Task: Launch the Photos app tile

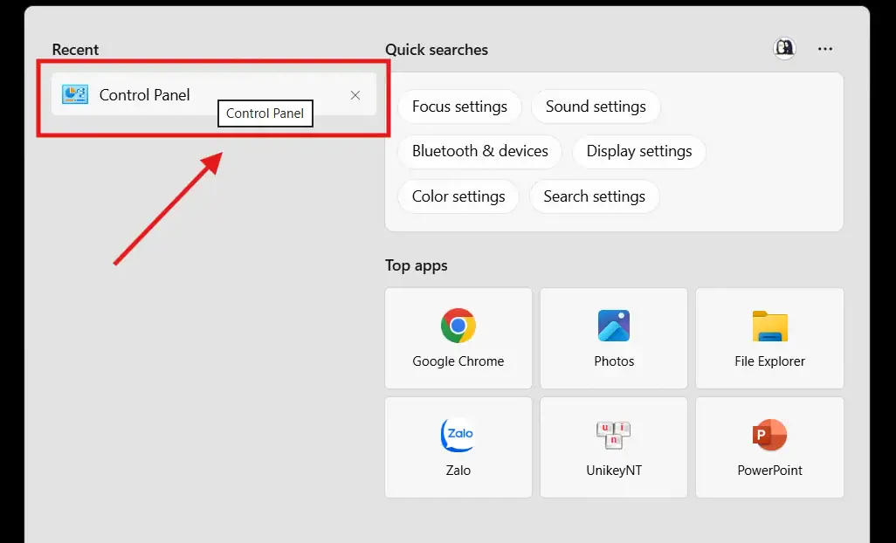Action: (614, 338)
